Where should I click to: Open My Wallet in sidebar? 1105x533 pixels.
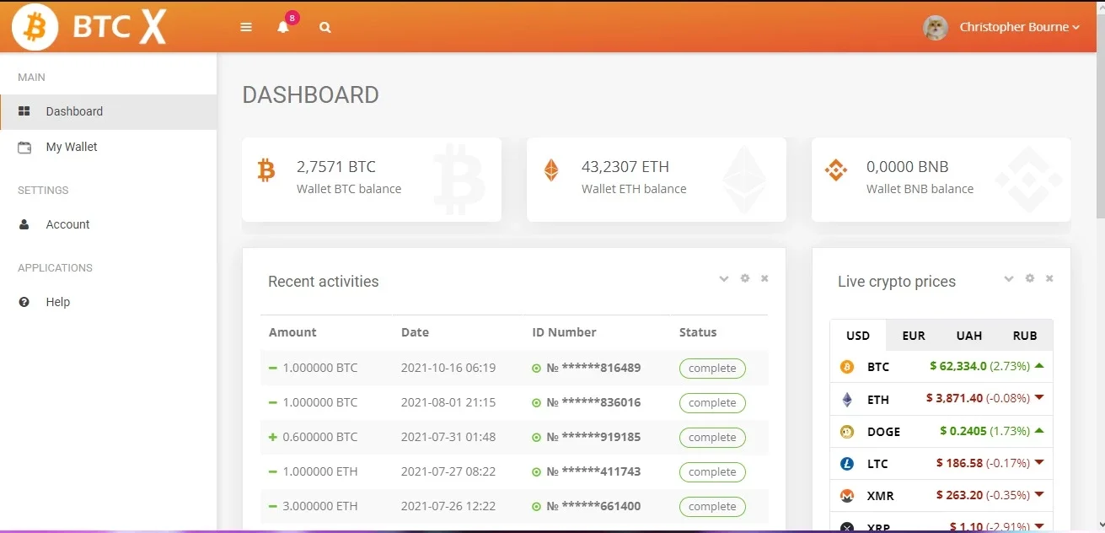click(108, 147)
